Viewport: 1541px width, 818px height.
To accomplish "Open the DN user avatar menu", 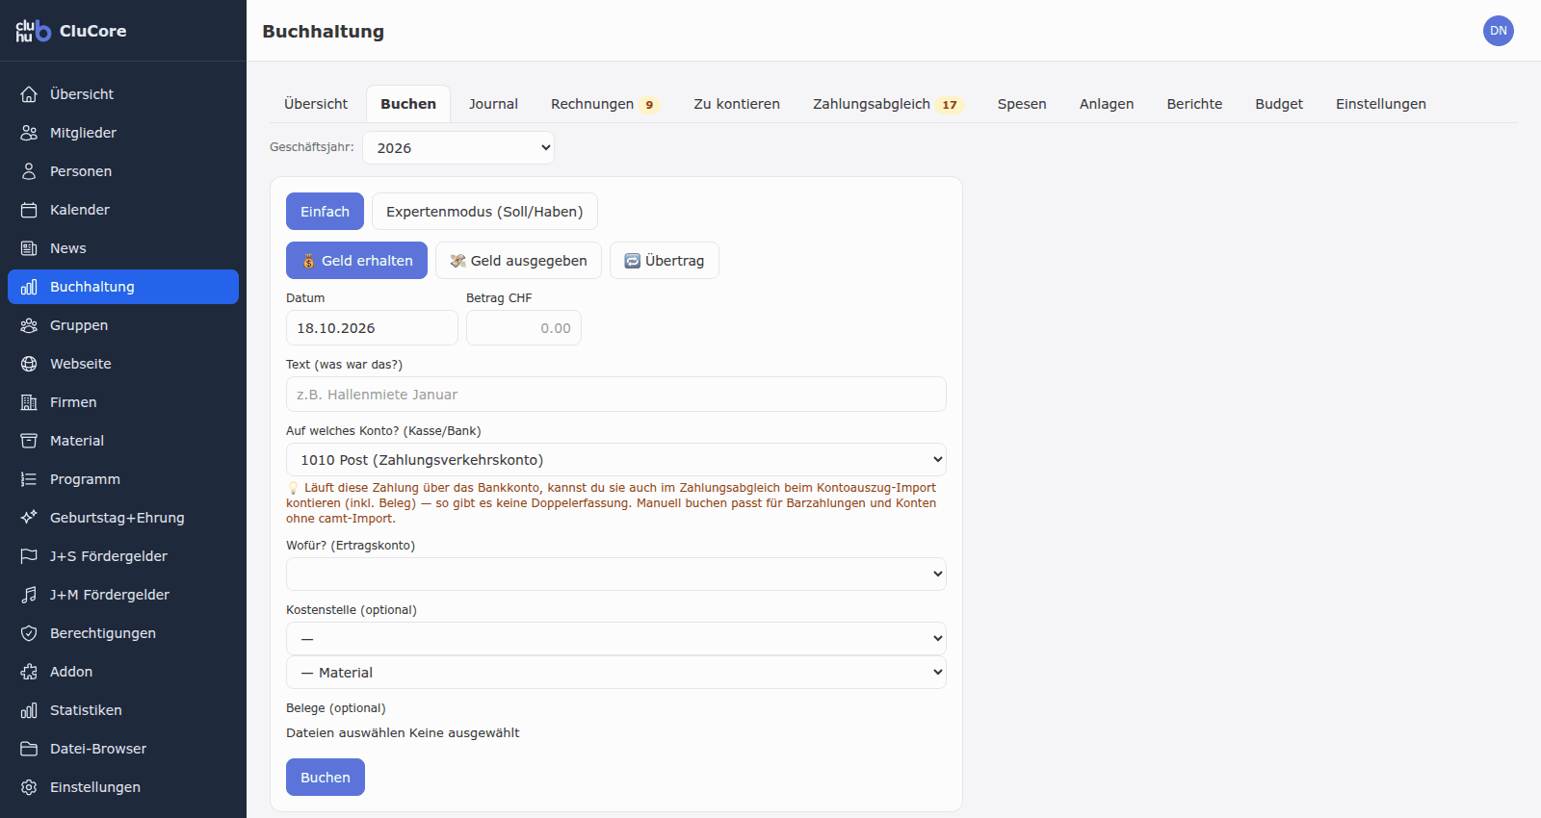I will point(1499,31).
